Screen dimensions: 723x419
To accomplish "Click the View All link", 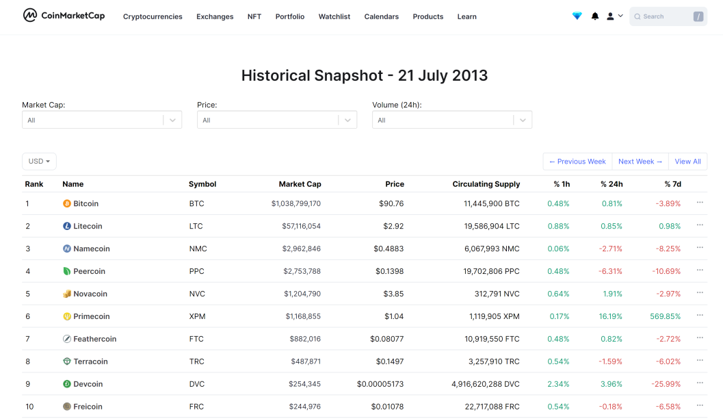I will click(687, 162).
